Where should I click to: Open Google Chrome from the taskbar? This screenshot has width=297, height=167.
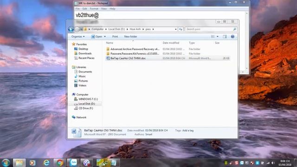[x=60, y=163]
